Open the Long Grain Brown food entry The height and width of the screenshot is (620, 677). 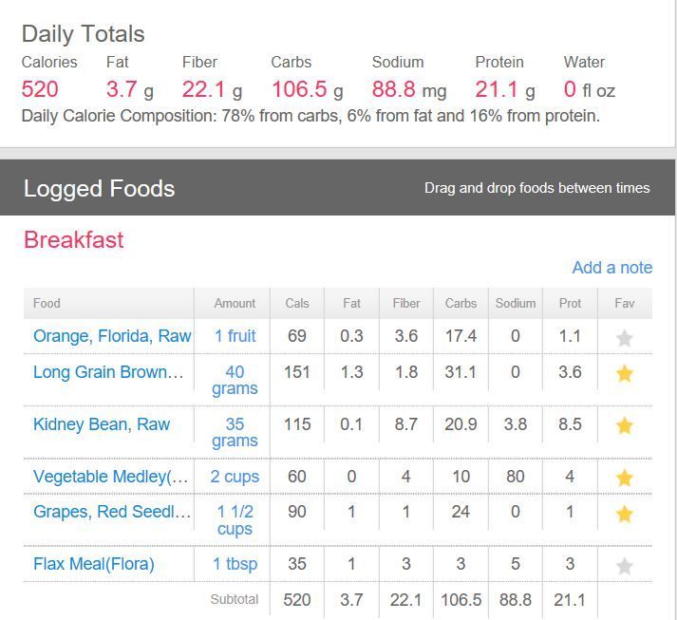(x=108, y=372)
